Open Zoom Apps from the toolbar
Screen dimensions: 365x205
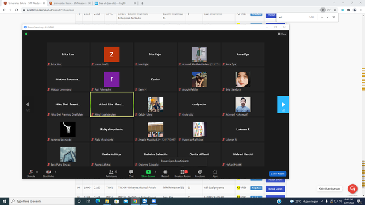tap(215, 173)
